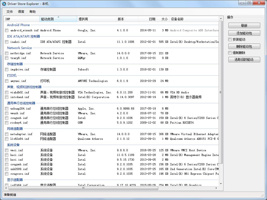Viewport: 267px width, 200px height.
Task: Click the Driver Store Explorer title bar icon
Action: [x=3, y=4]
